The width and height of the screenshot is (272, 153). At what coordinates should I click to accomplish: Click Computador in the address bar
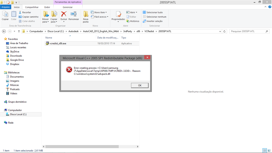36,31
